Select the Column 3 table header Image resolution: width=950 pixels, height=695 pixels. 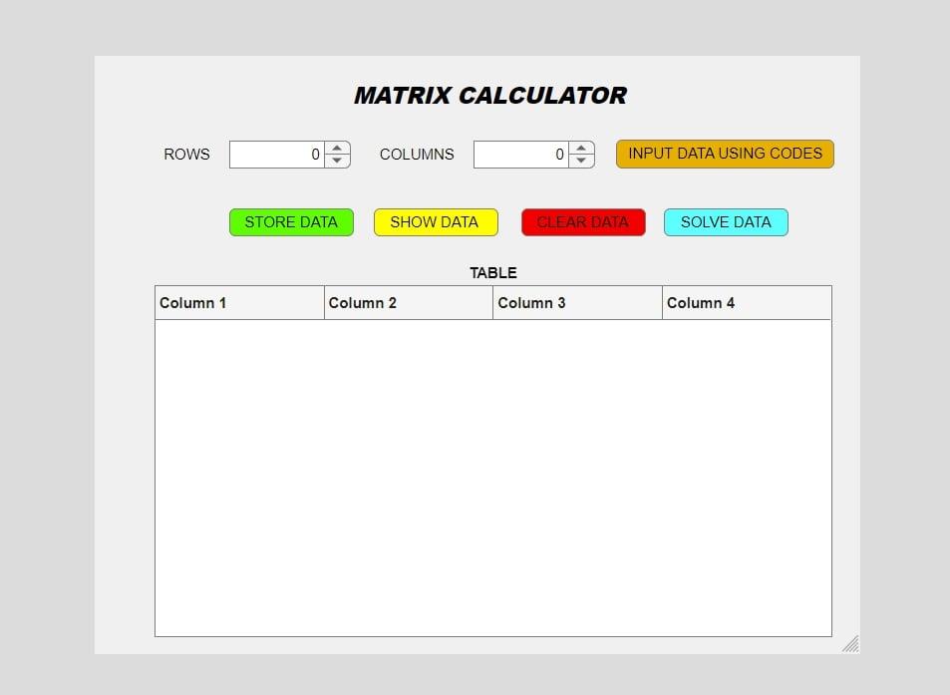click(577, 302)
